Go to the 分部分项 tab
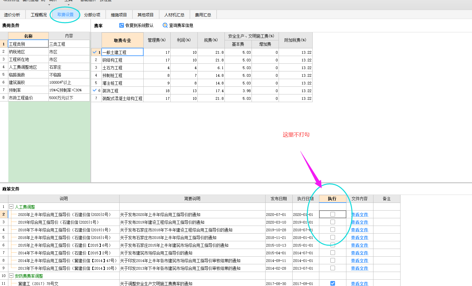472x286 pixels. tap(92, 15)
